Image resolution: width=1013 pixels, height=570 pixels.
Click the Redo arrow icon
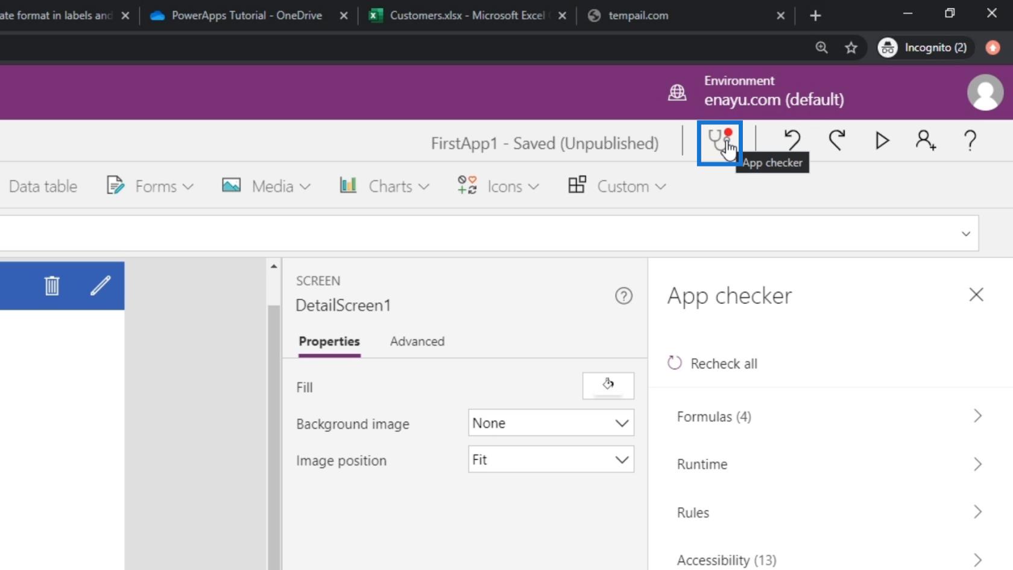(837, 140)
